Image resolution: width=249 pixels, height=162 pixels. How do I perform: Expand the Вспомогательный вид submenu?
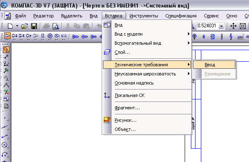(147, 43)
